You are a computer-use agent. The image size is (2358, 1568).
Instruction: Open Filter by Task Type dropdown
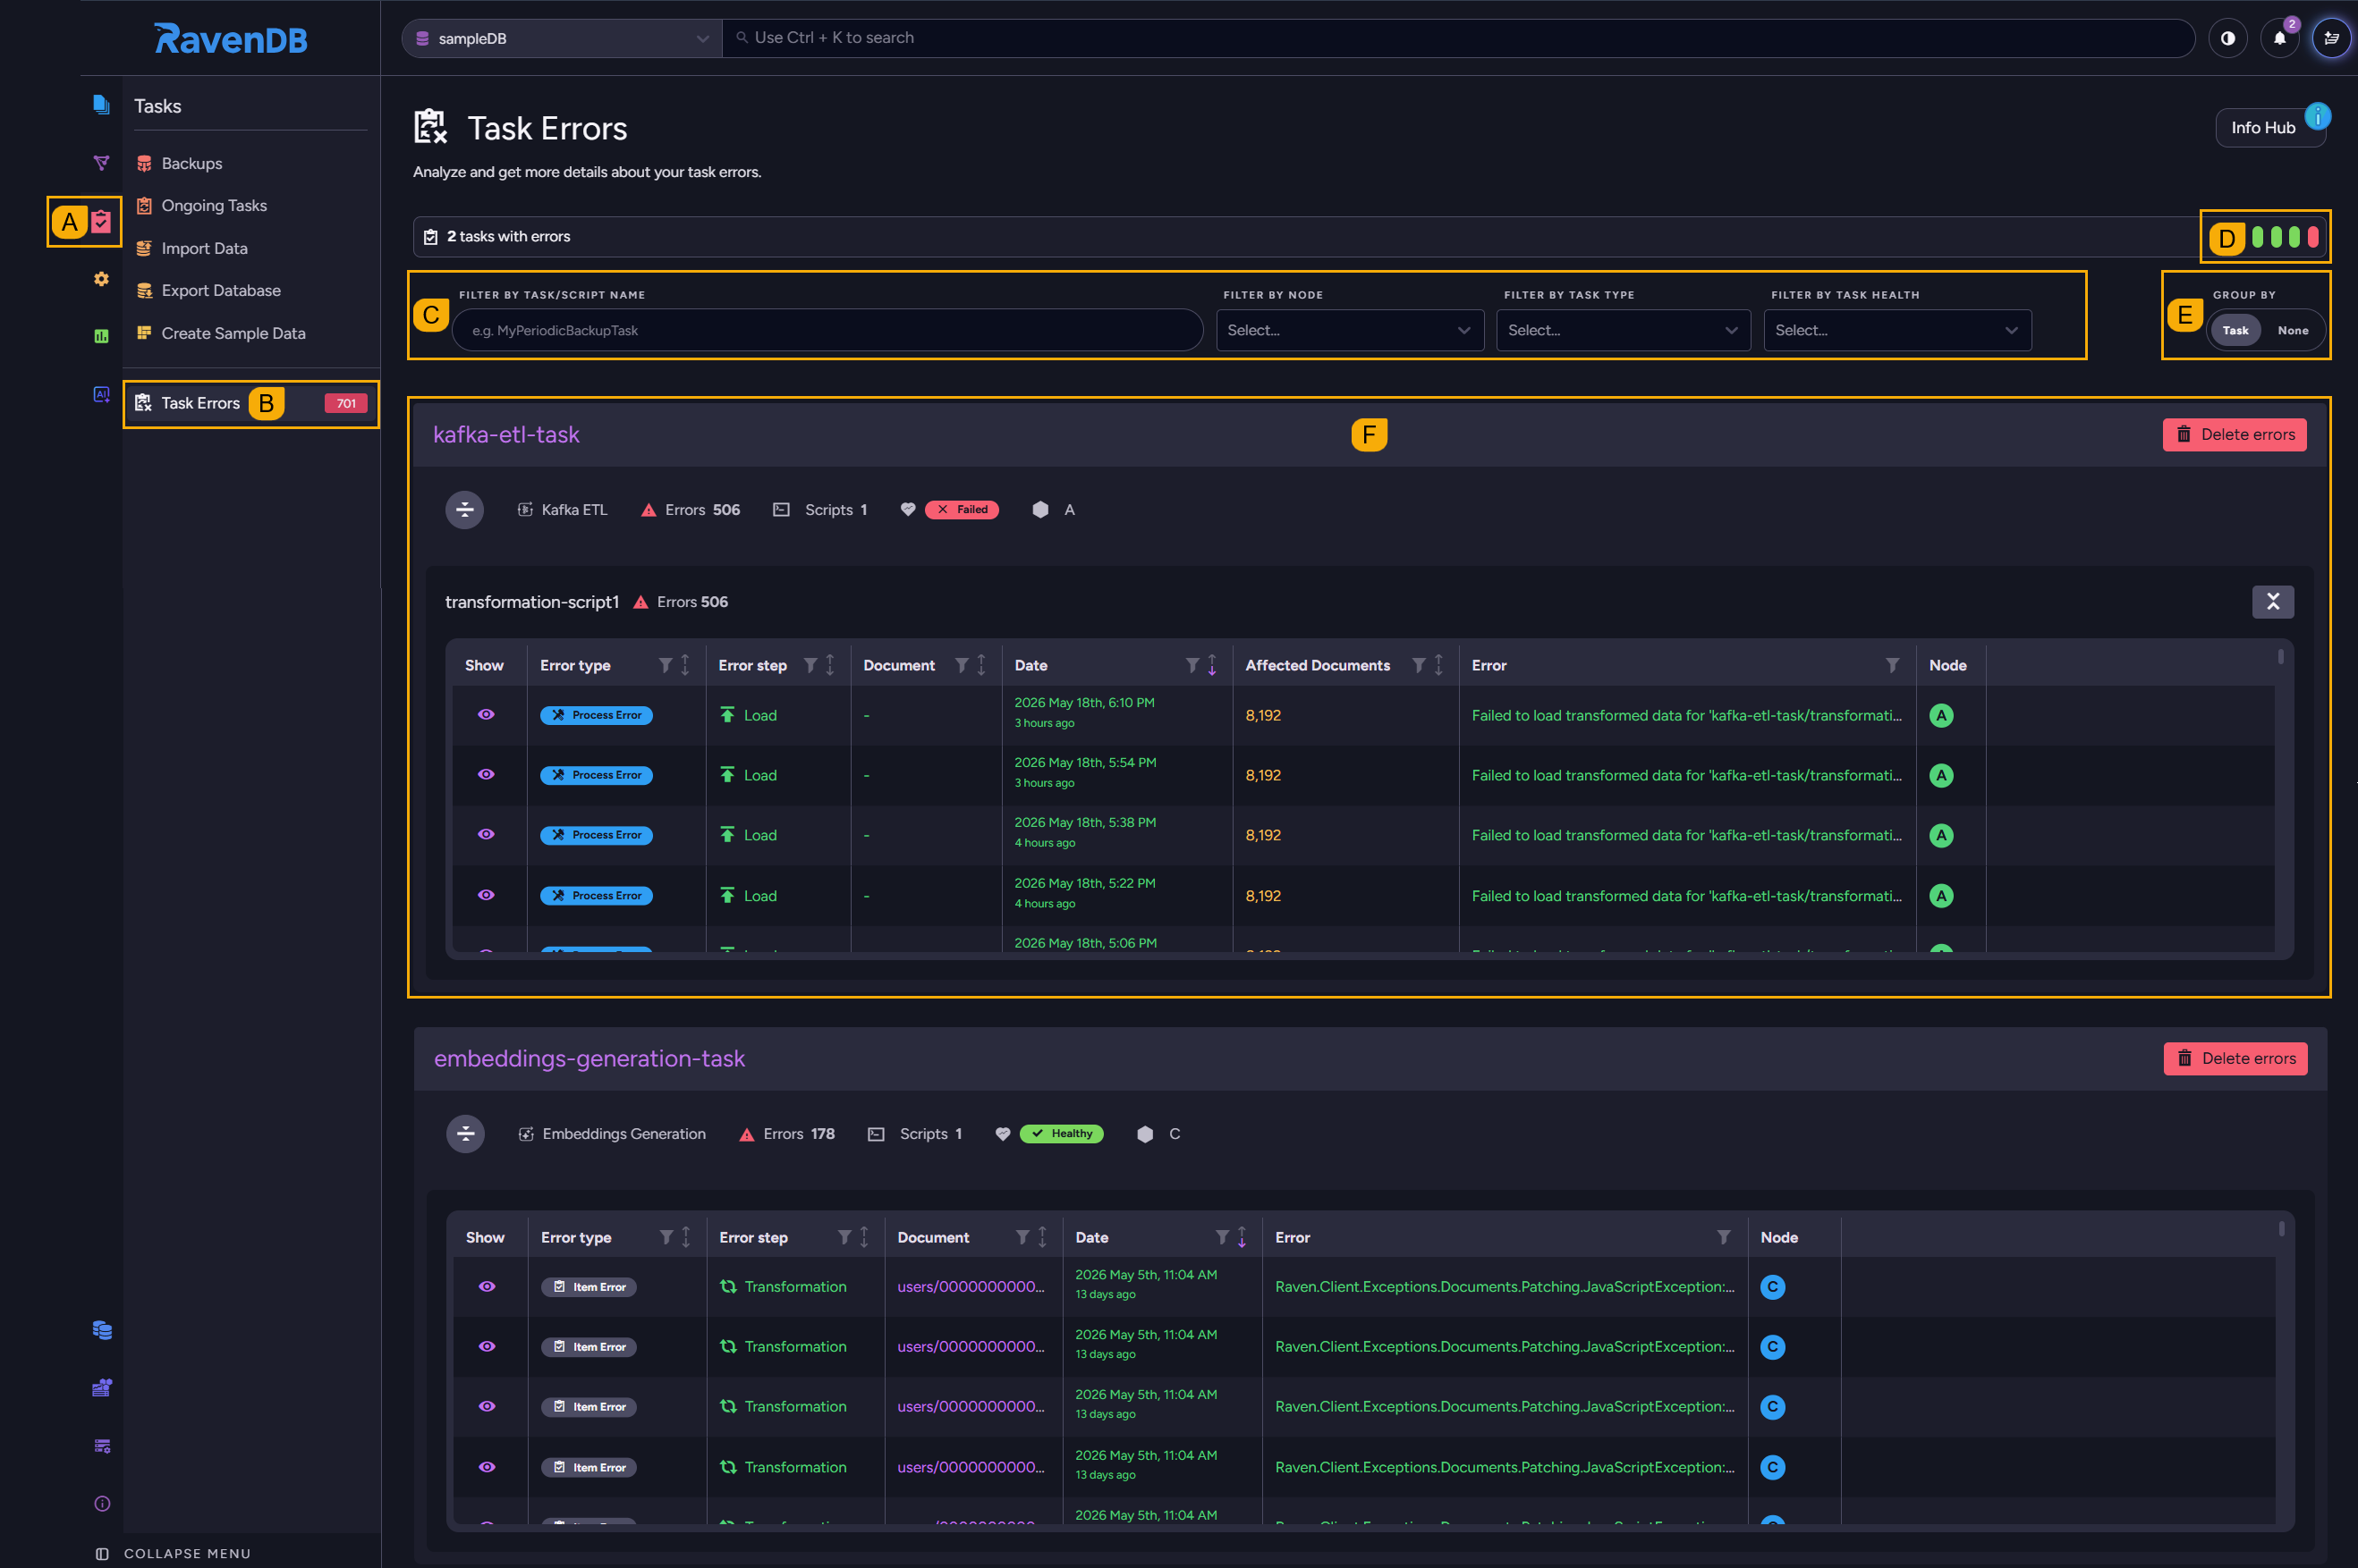1623,330
